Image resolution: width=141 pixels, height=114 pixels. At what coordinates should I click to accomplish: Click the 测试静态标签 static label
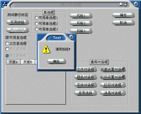point(18,15)
